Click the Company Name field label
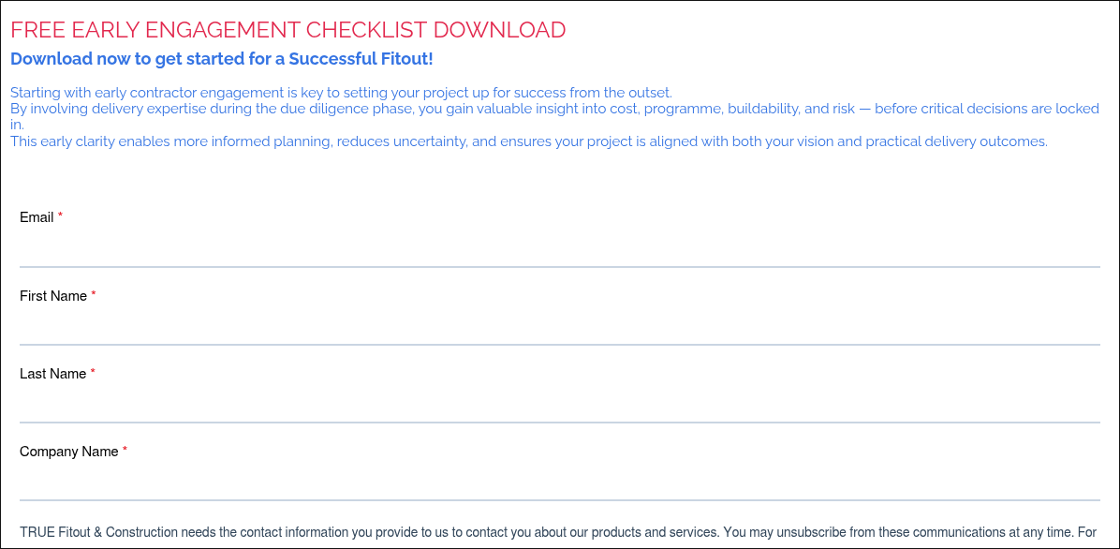Screen dimensions: 1120x549 (68, 451)
